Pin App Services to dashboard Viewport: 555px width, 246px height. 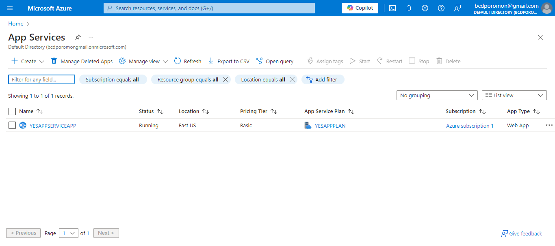[78, 37]
